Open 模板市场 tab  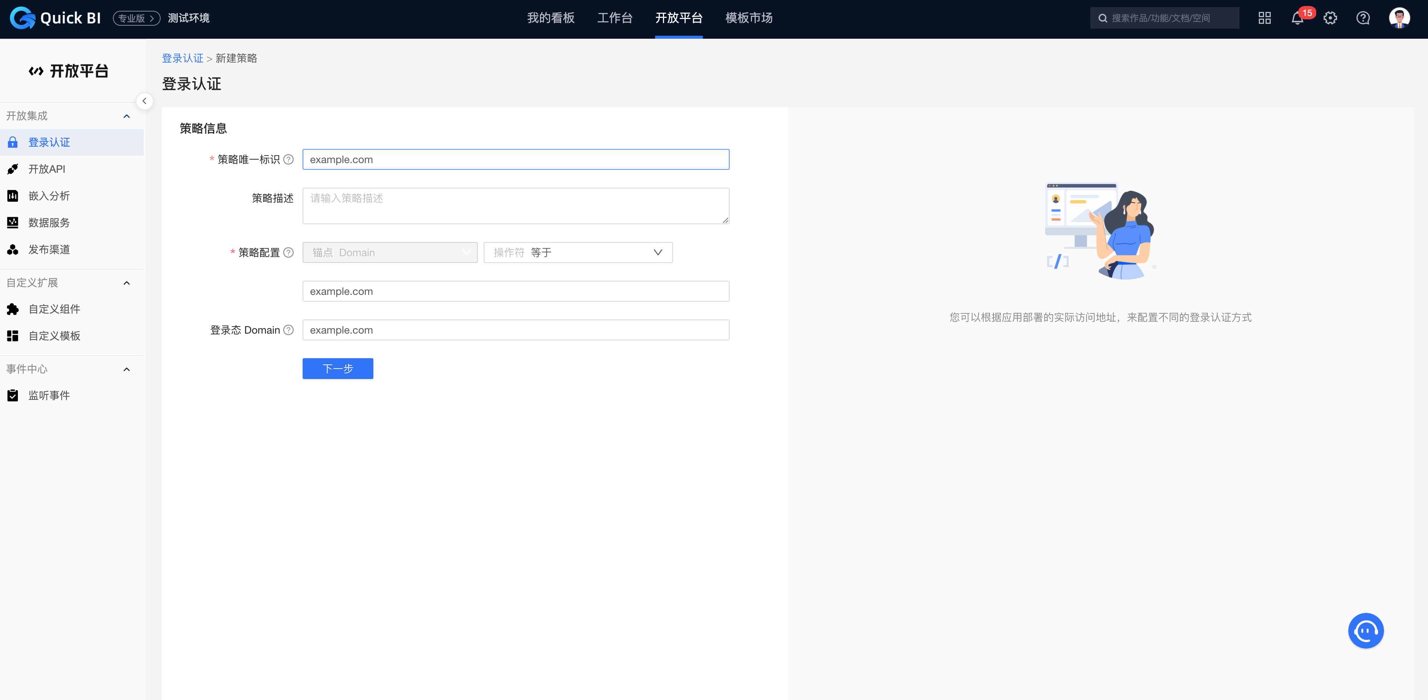748,18
